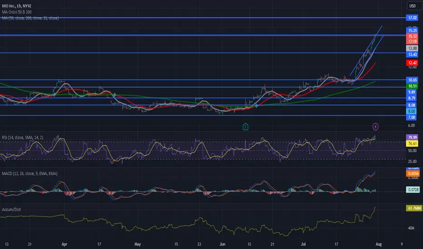Select the MA Cross 50 & 200 indicator label

17,12
